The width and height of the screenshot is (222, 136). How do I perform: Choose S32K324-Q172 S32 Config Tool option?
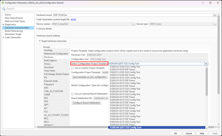click(x=157, y=94)
